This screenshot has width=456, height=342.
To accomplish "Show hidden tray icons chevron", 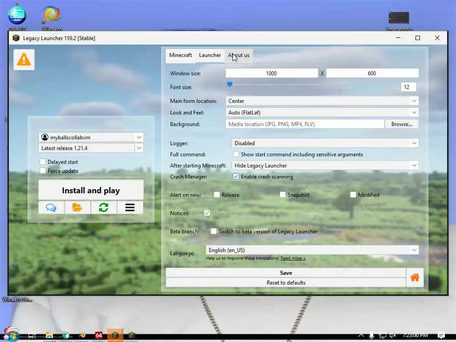I will (361, 335).
